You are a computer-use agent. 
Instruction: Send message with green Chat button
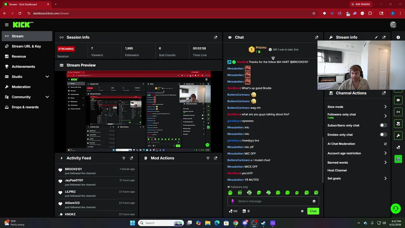click(x=313, y=211)
